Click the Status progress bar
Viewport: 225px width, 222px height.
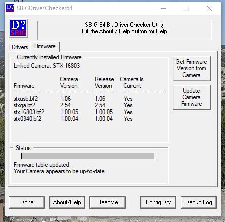pos(87,156)
